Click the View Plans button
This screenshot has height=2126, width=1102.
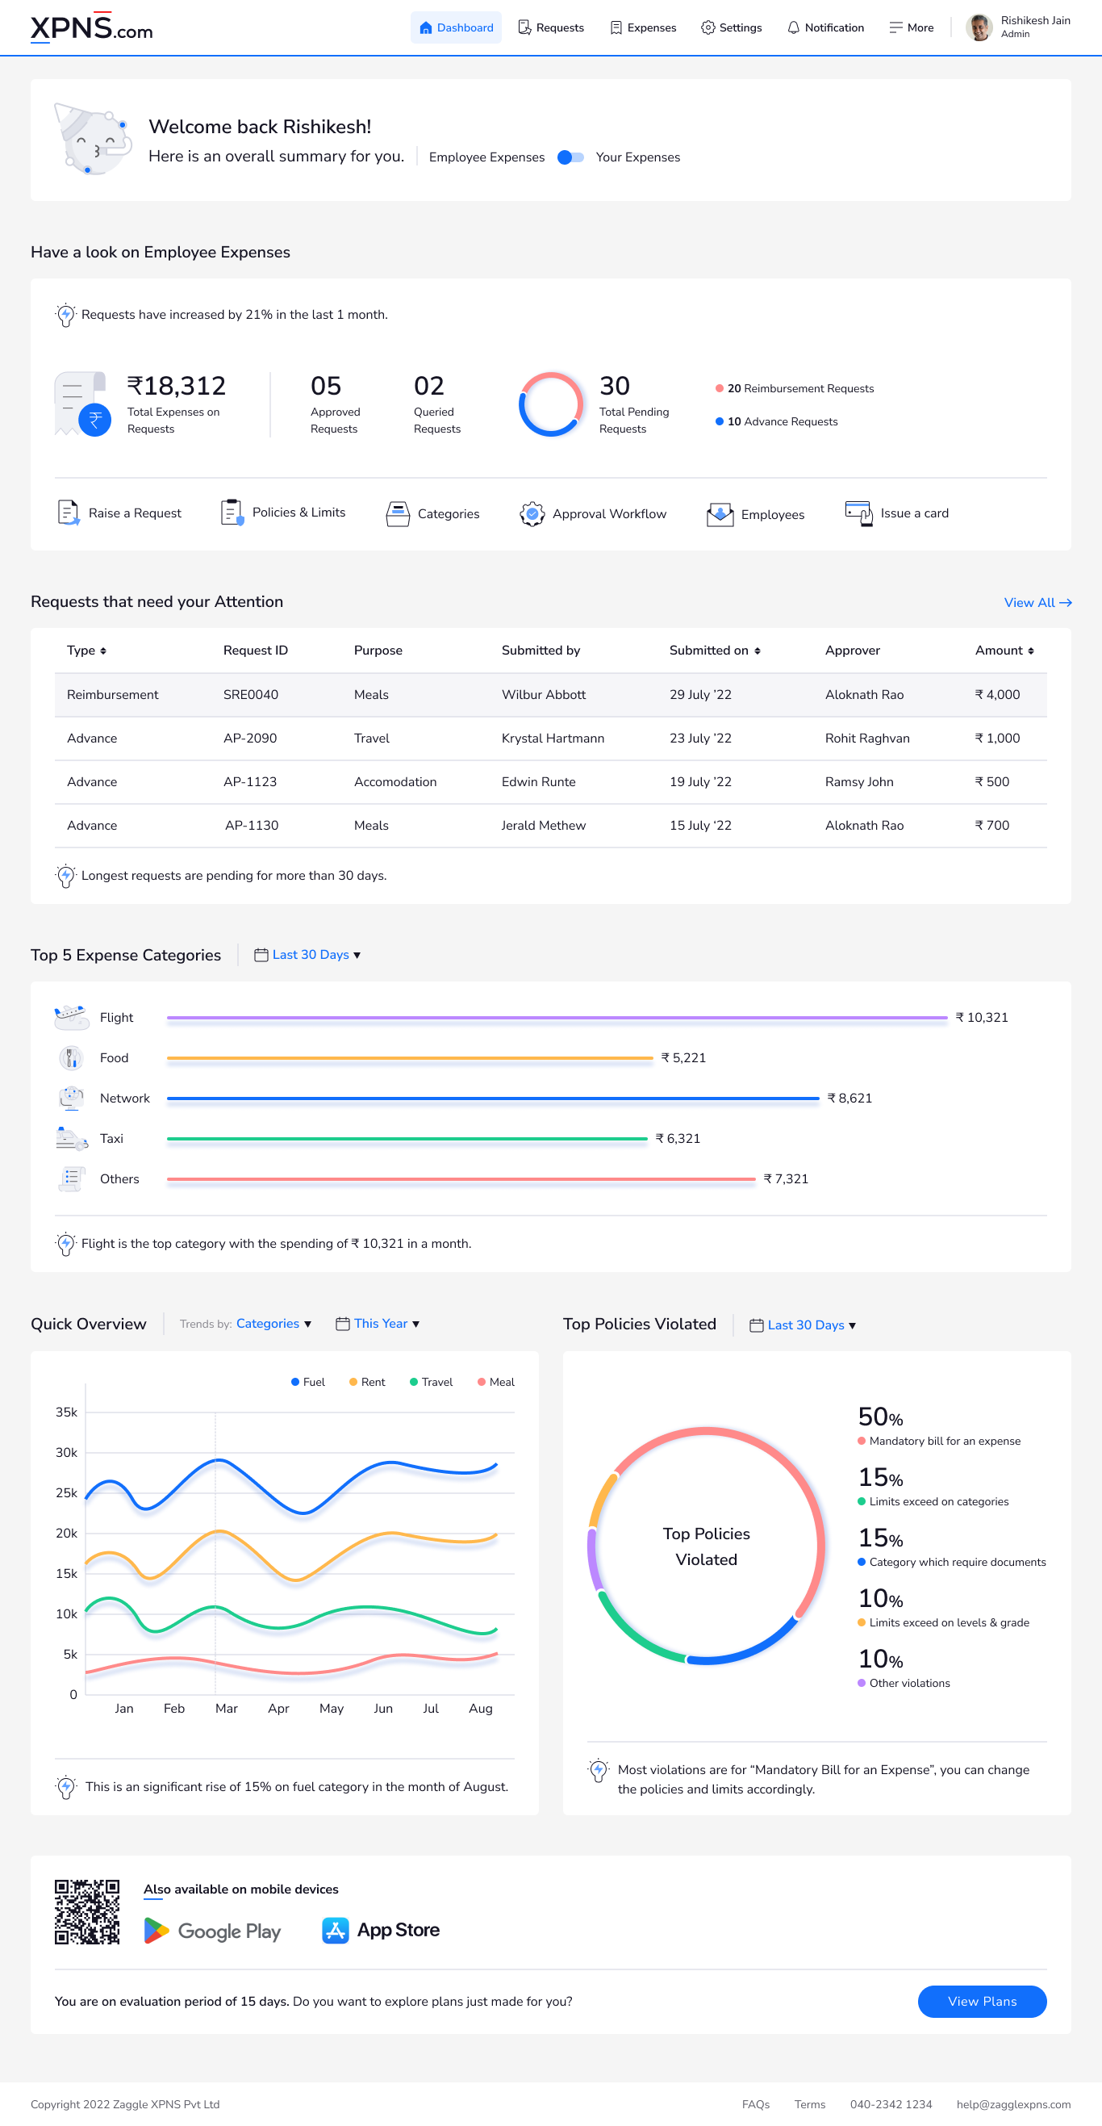[x=983, y=2002]
